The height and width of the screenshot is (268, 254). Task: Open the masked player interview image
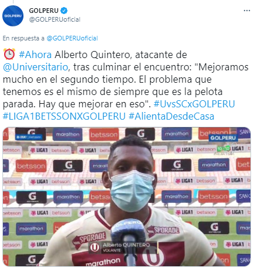click(x=127, y=196)
